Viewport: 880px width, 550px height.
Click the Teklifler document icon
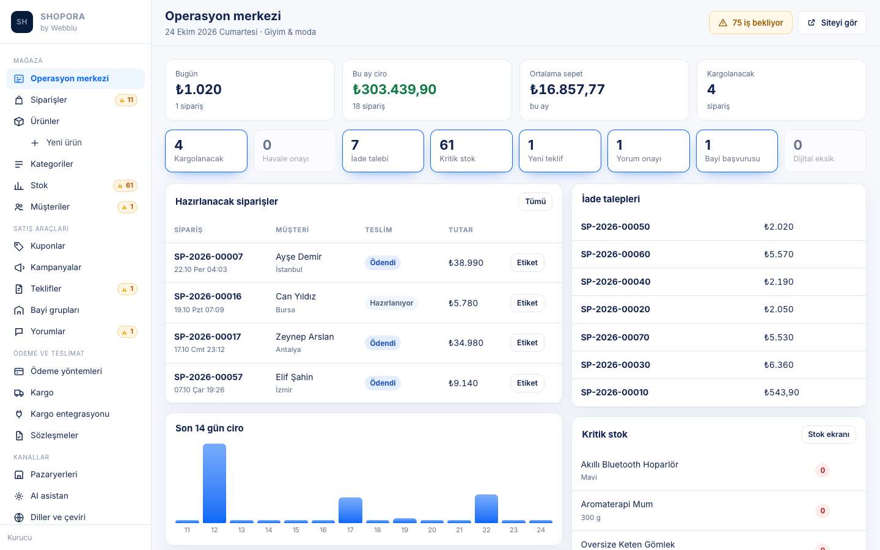click(19, 289)
